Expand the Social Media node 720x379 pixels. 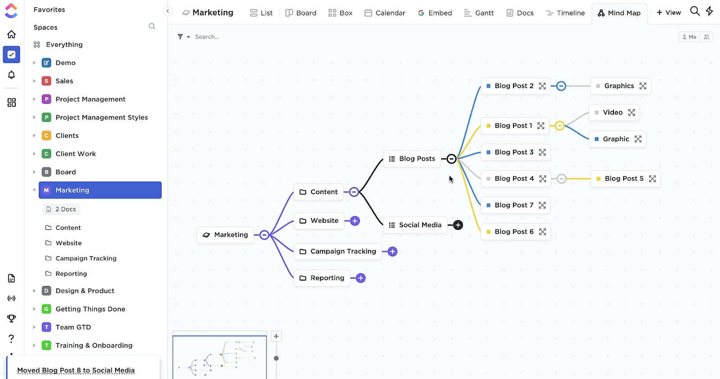coord(458,225)
